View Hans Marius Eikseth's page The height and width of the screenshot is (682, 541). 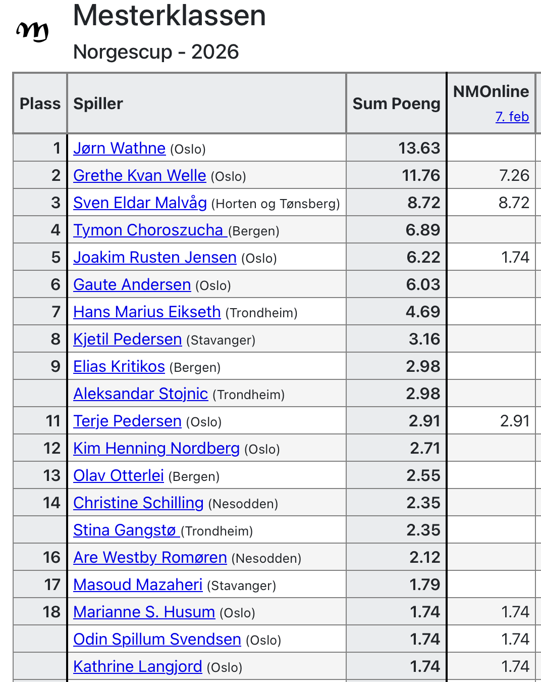147,312
